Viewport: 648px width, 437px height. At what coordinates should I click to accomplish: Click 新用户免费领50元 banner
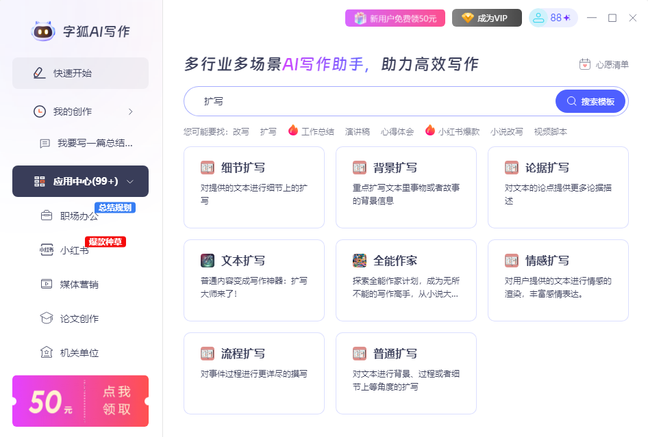[395, 18]
